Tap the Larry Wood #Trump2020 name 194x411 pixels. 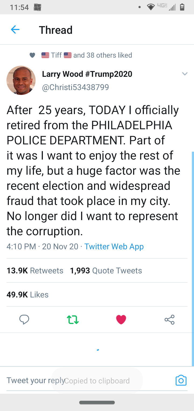(87, 74)
